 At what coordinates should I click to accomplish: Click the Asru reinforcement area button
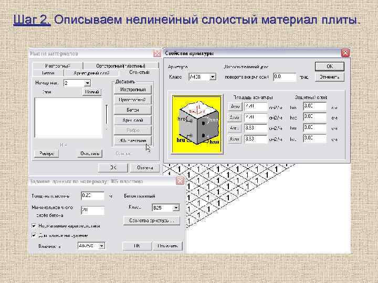(x=235, y=128)
